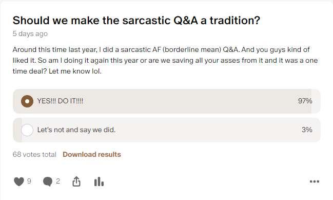Select the "YES!!! DO IT!!!!" radio button
The height and width of the screenshot is (200, 333).
coord(27,101)
